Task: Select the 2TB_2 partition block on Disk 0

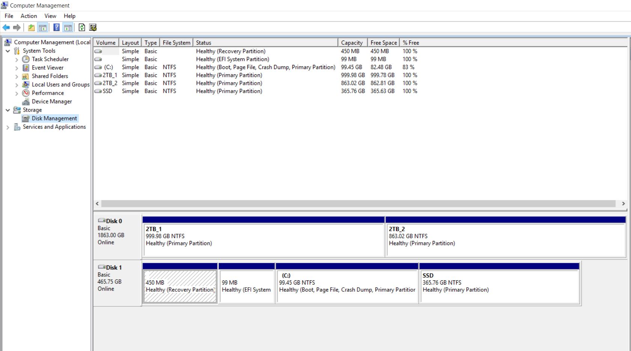Action: [x=506, y=237]
